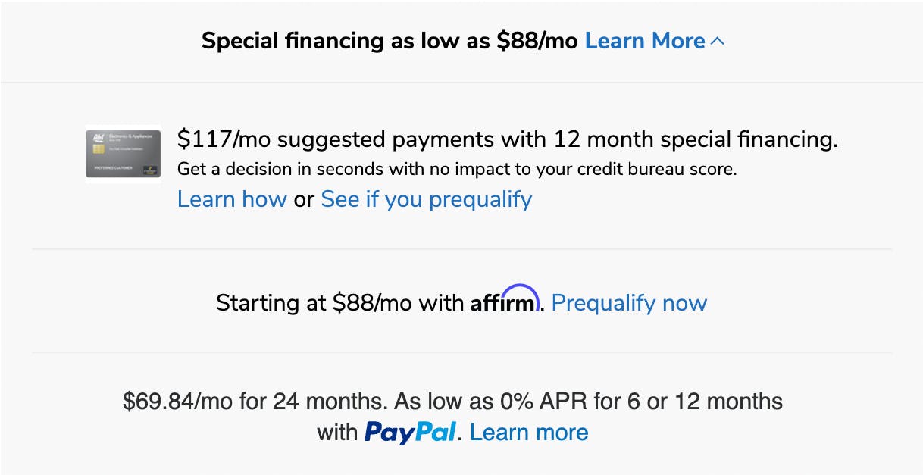
Task: Click the PayPal logo
Action: click(x=411, y=433)
